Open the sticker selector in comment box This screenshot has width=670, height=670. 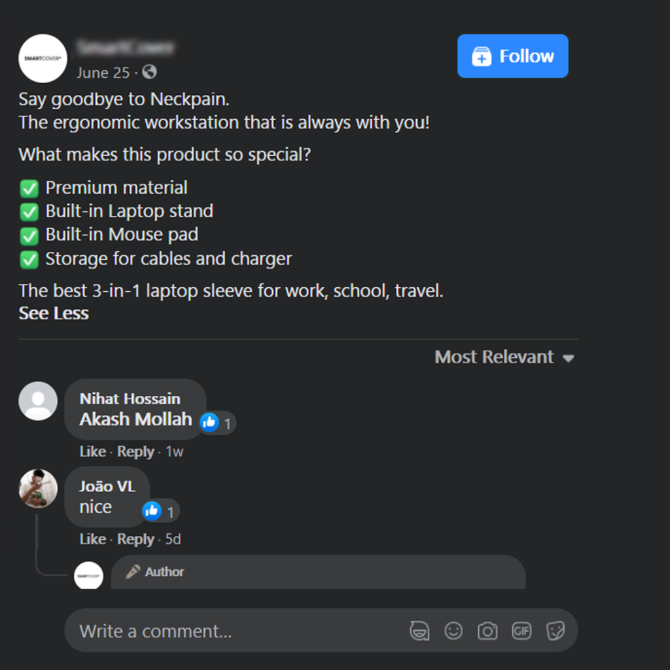tap(555, 631)
